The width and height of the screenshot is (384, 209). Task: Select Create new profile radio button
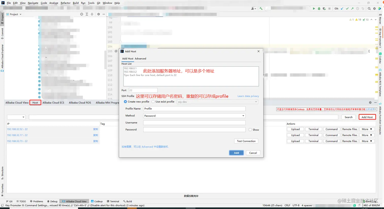coord(125,102)
